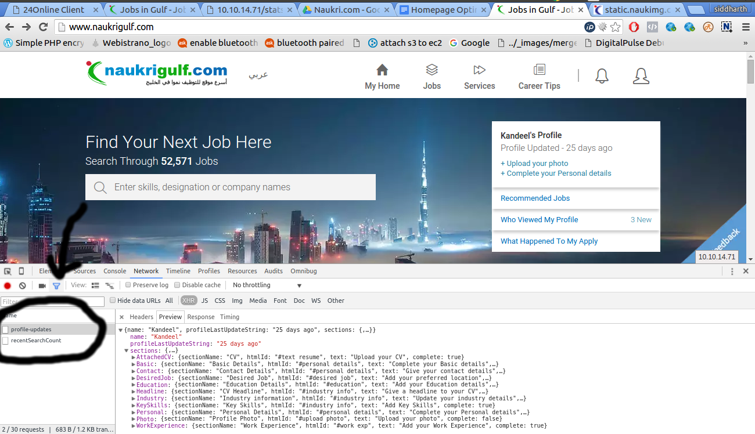Open the AdBlock stop-hand extension
This screenshot has width=755, height=434.
pyautogui.click(x=634, y=27)
